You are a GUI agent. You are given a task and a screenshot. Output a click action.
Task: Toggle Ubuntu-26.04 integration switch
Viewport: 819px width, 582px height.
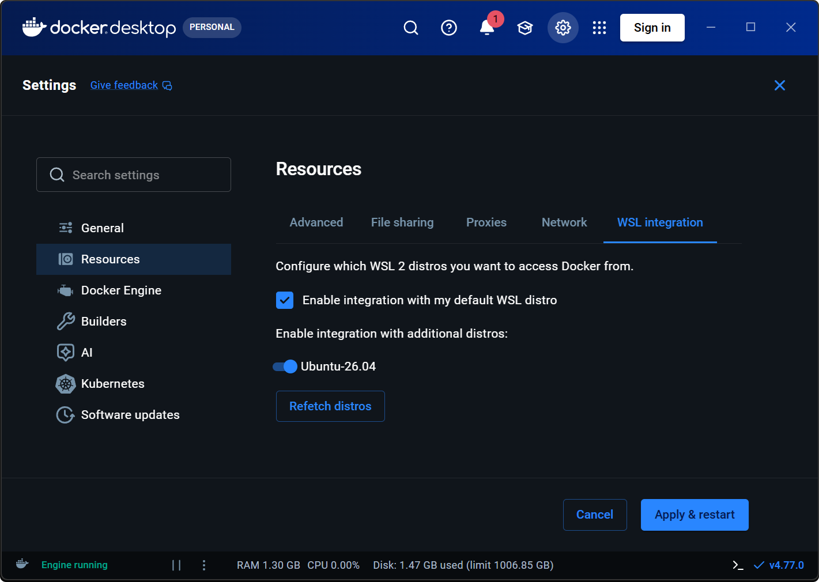pyautogui.click(x=285, y=366)
